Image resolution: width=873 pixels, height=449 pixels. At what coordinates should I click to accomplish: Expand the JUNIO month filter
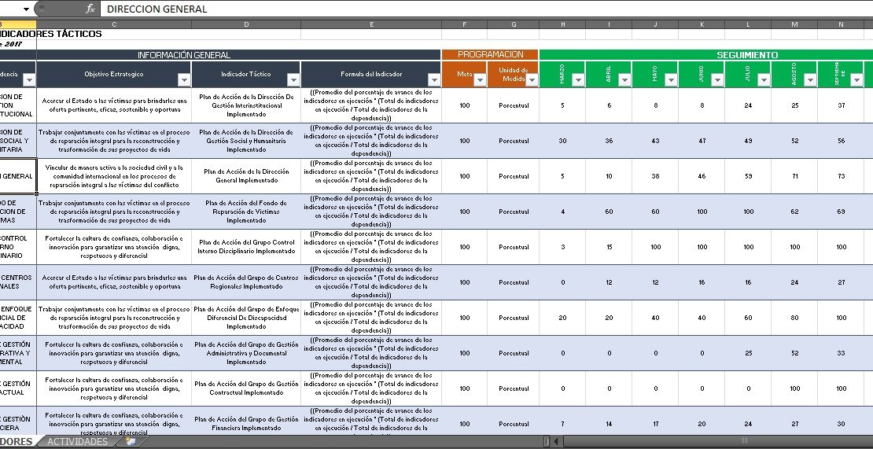click(717, 80)
